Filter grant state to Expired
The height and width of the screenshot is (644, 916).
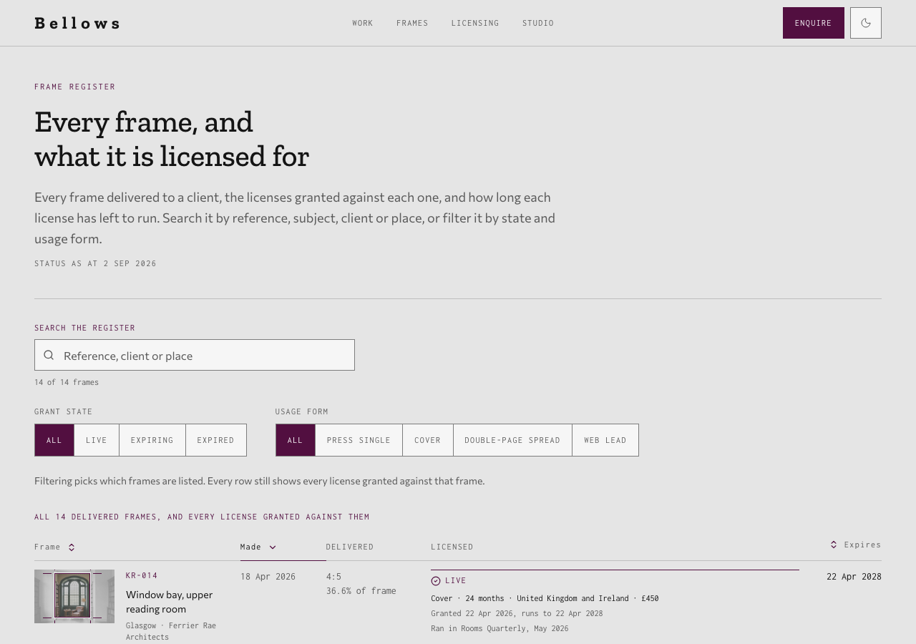216,440
